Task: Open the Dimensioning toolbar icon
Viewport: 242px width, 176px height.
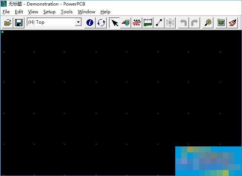Action: coord(148,23)
